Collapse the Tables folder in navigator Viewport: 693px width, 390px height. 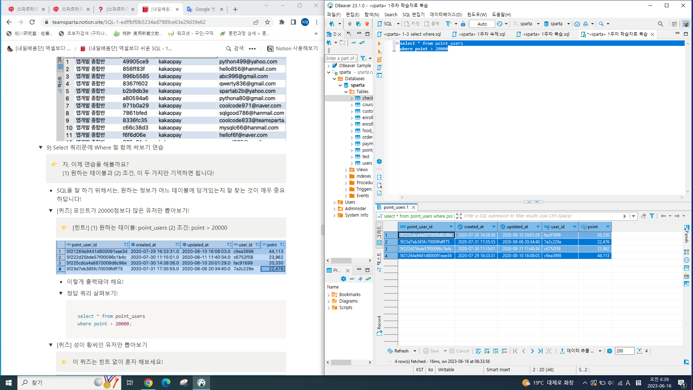click(346, 92)
